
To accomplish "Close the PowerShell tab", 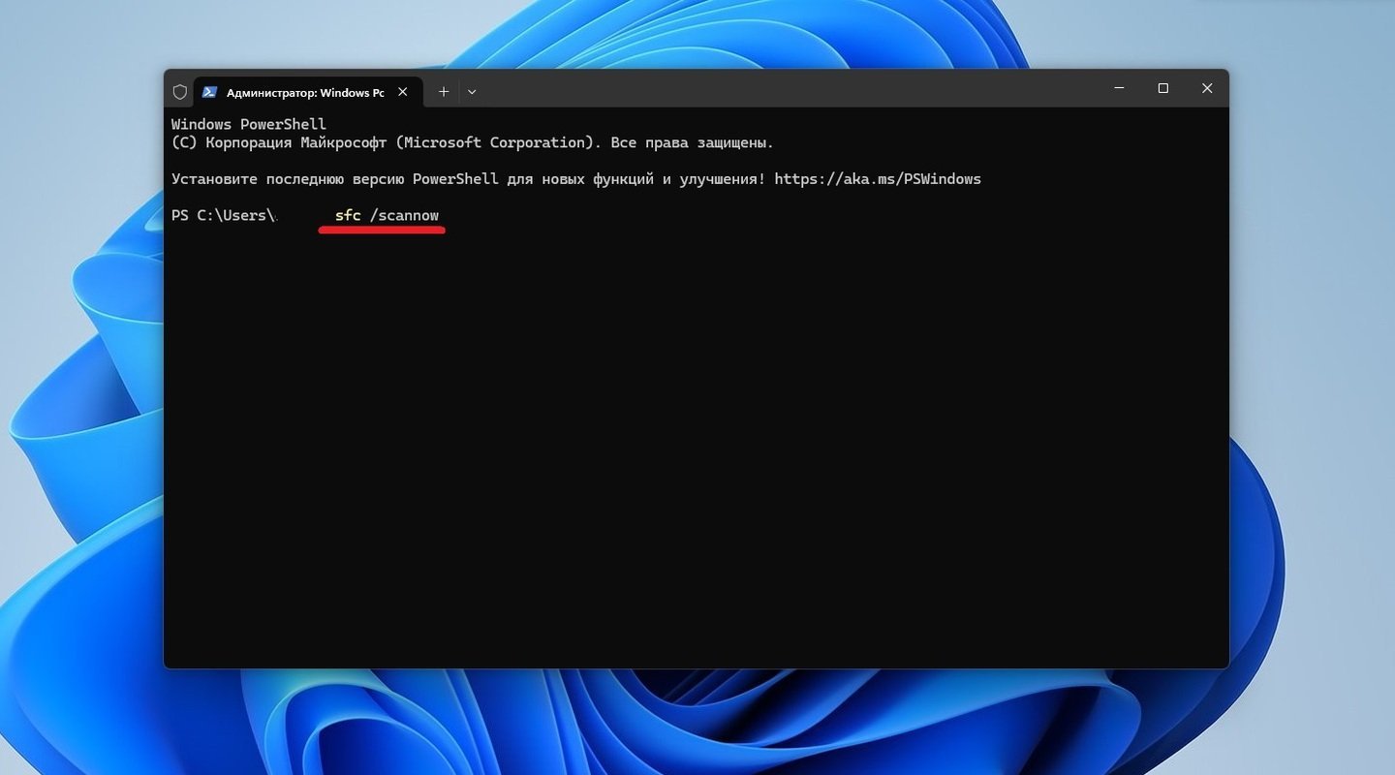I will coord(403,92).
